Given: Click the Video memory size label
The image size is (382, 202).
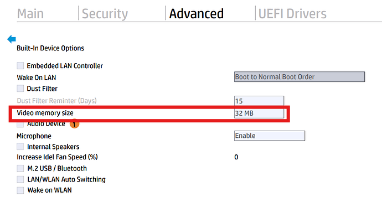Looking at the screenshot, I should 45,113.
